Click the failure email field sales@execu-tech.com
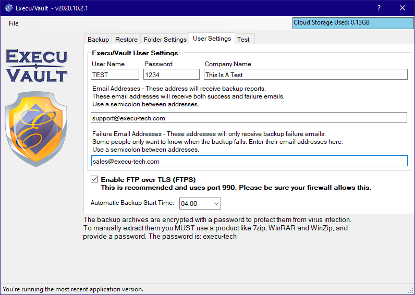 pyautogui.click(x=249, y=161)
